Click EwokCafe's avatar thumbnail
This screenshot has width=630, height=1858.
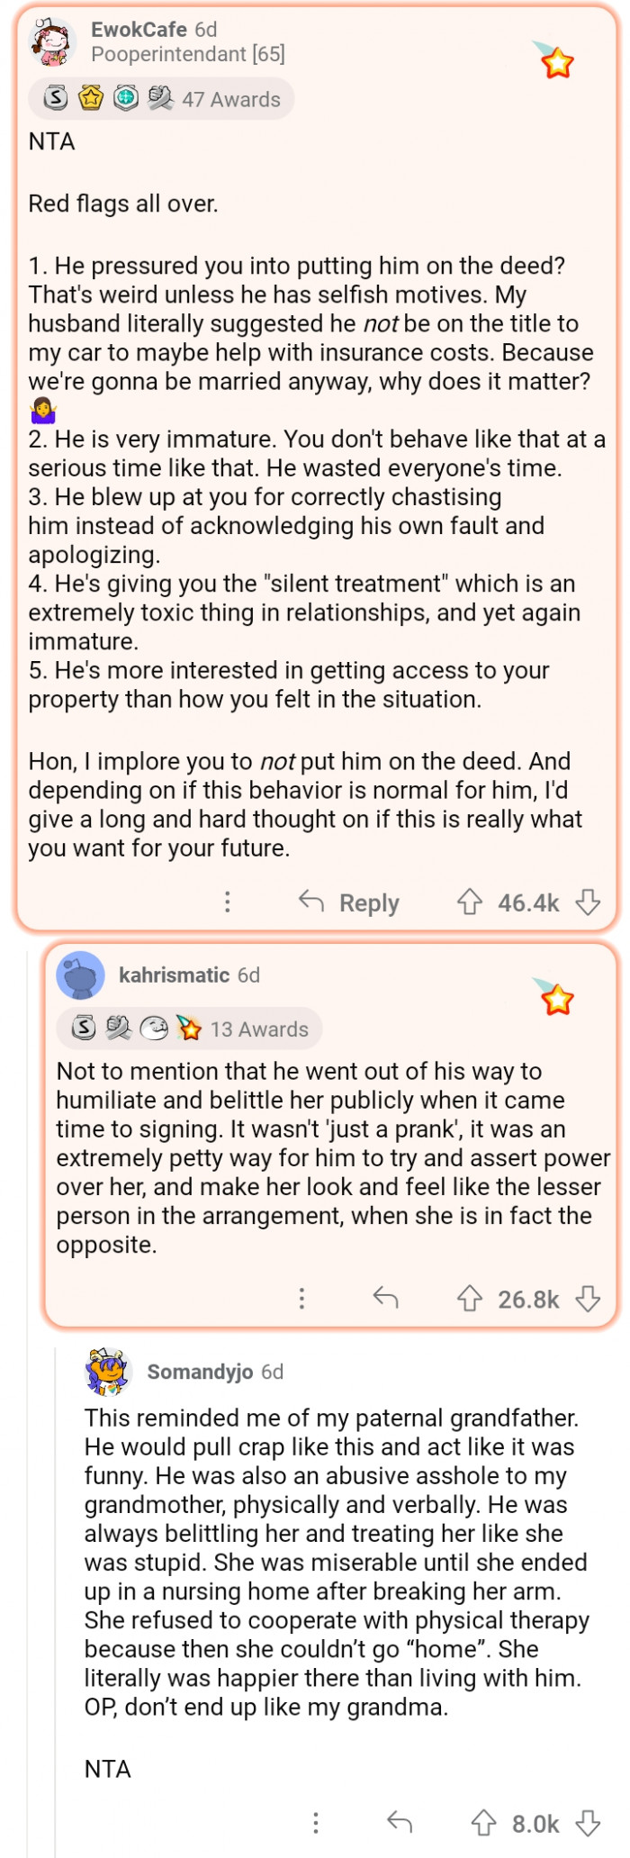[53, 41]
